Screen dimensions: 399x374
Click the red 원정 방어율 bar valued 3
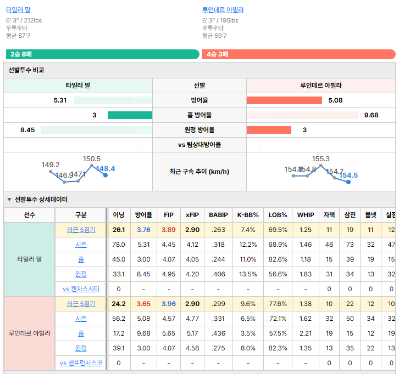point(269,130)
